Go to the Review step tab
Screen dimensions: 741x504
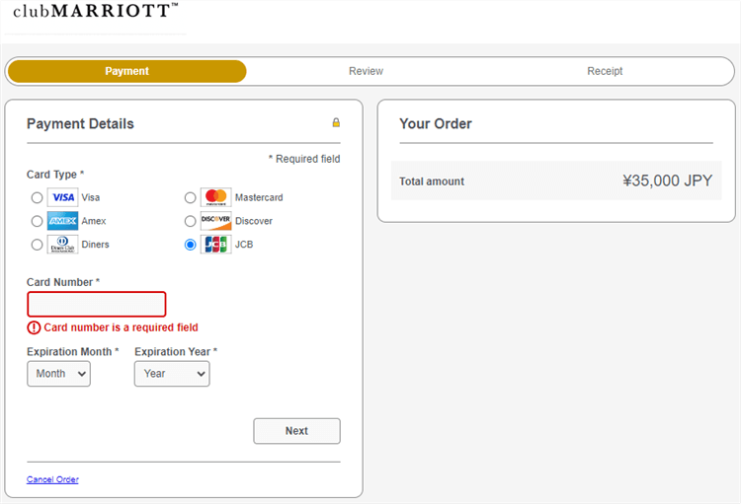pos(366,71)
